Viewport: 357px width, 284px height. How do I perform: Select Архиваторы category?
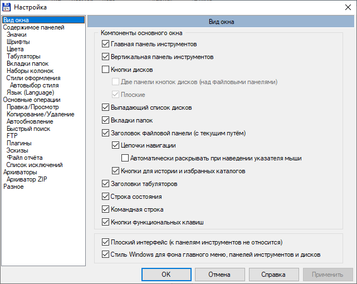[x=20, y=172]
